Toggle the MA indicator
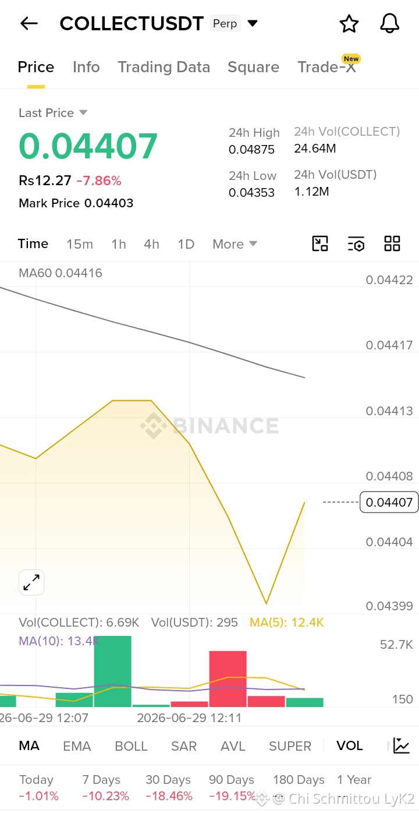Image resolution: width=419 pixels, height=813 pixels. (29, 746)
